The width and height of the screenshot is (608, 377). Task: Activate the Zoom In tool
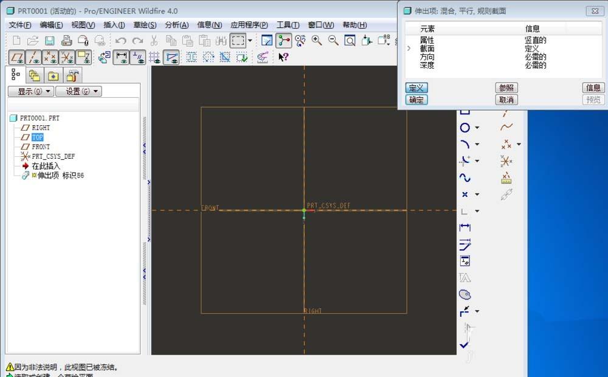317,39
